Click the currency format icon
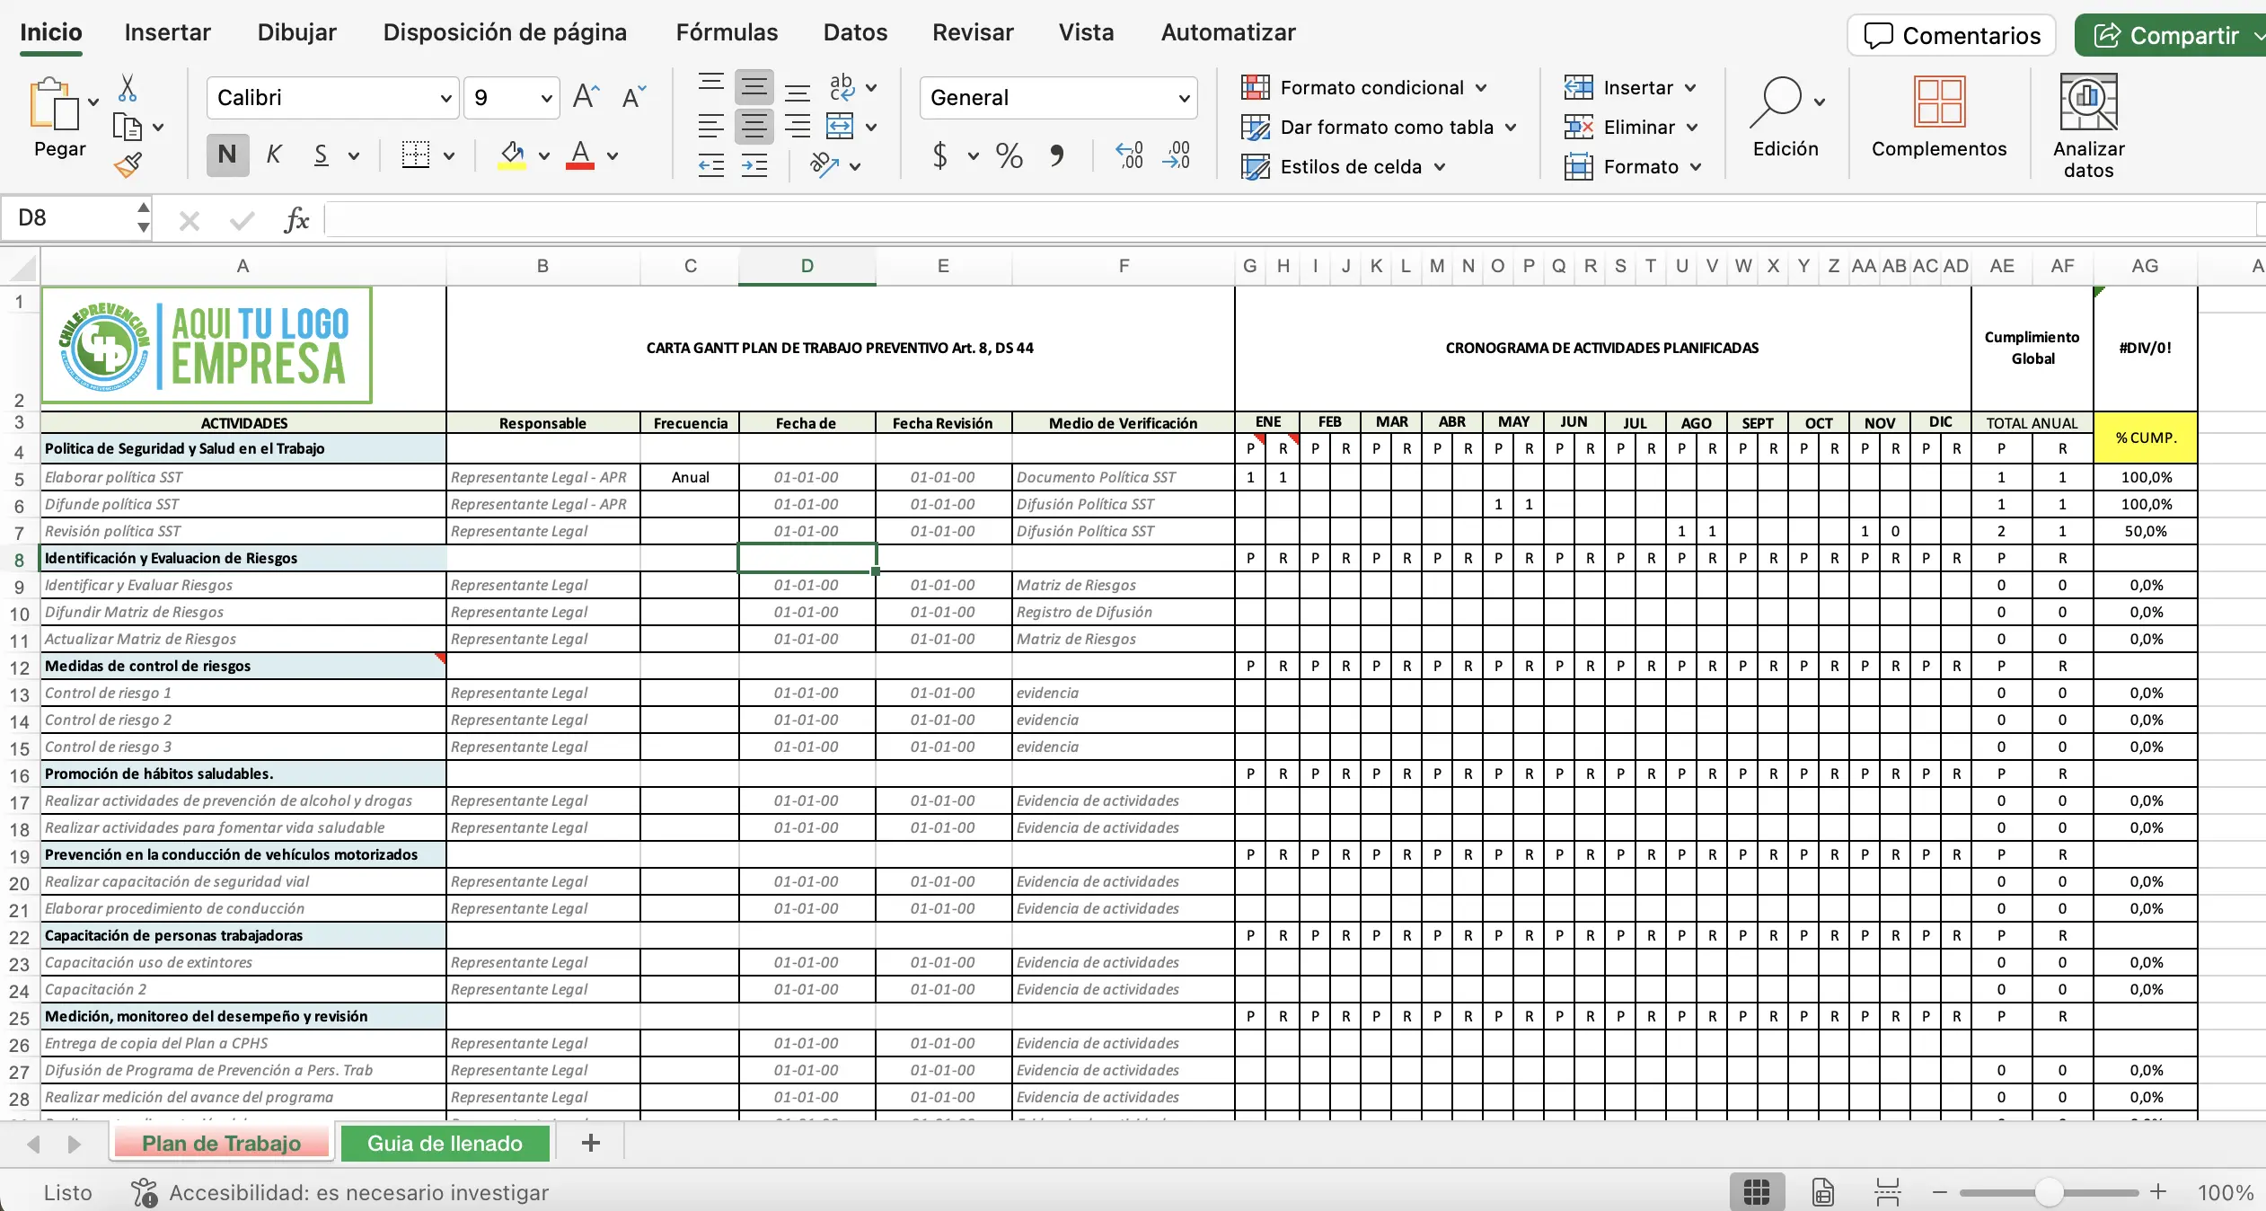2266x1211 pixels. coord(940,155)
